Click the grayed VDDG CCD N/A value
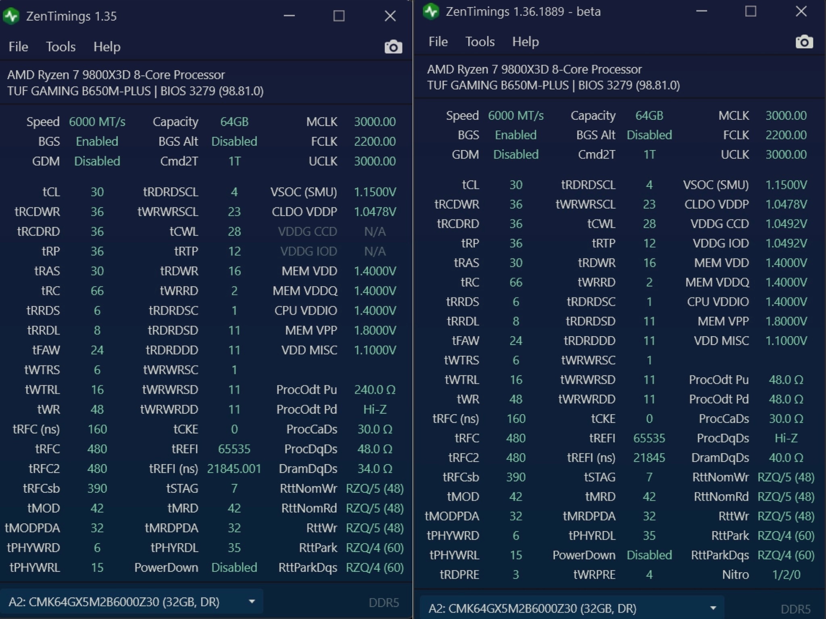 point(375,232)
